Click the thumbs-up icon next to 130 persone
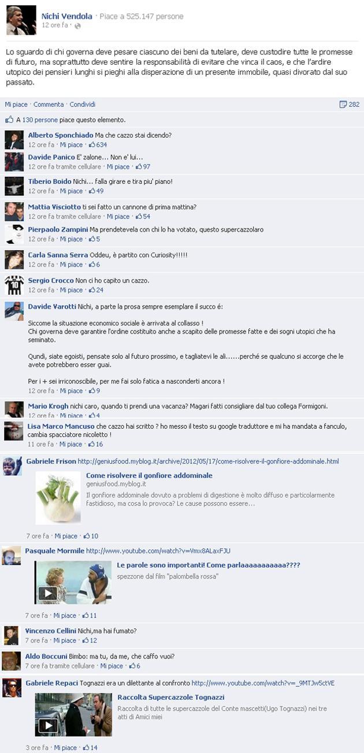 pyautogui.click(x=9, y=120)
